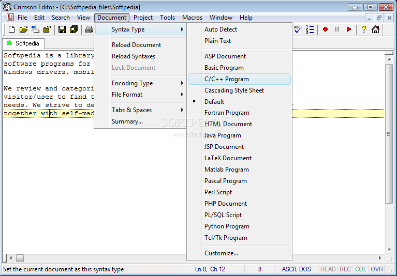Open the View menu
The height and width of the screenshot is (276, 397).
83,18
